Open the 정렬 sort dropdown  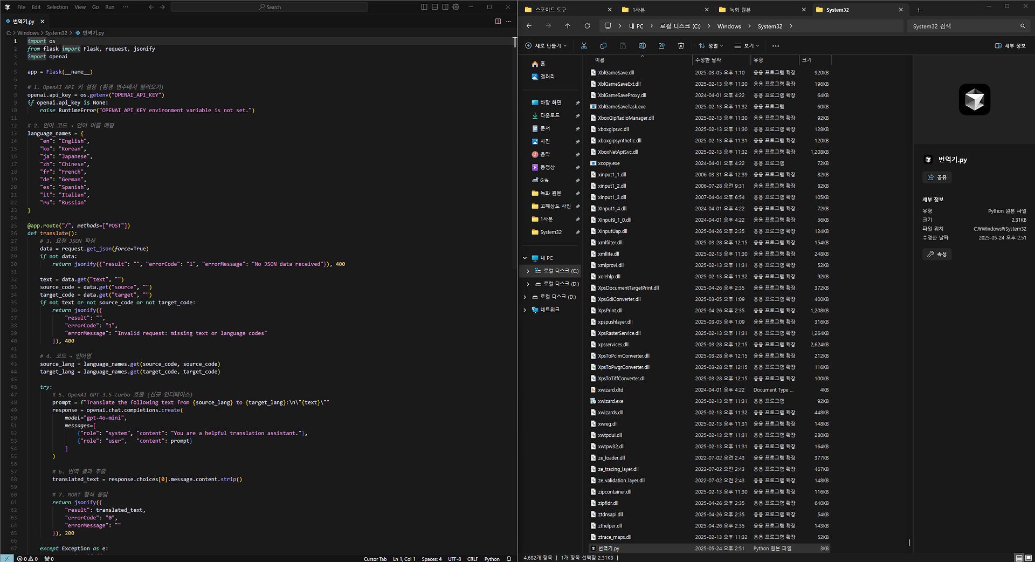click(710, 46)
